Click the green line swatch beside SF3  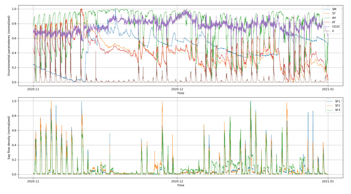[330, 110]
